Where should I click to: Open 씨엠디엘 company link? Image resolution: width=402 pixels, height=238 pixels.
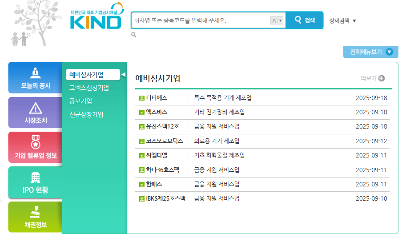tap(157, 155)
